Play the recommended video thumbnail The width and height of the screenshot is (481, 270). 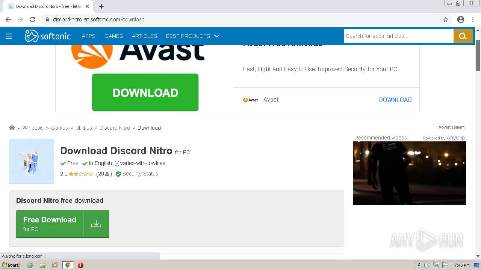pyautogui.click(x=410, y=173)
